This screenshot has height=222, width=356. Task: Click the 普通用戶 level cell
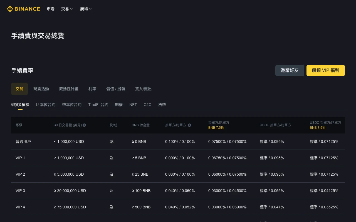click(x=23, y=142)
